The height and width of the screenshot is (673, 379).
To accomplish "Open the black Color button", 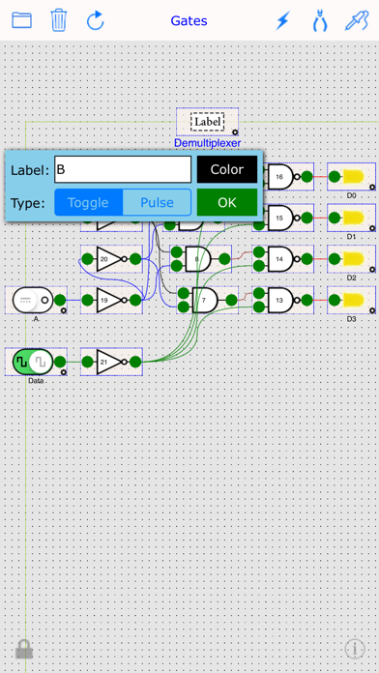I will click(227, 169).
